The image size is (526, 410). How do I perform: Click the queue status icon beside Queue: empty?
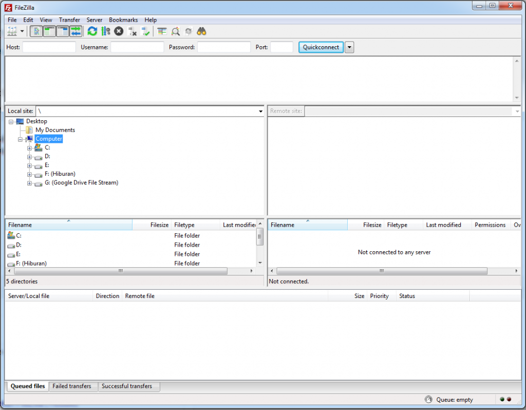[429, 399]
